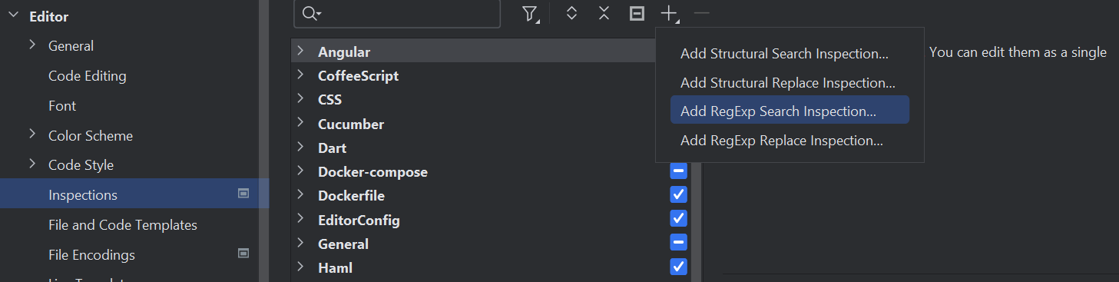The height and width of the screenshot is (282, 1119).
Task: Click the reset-to-empty square icon in toolbar
Action: pyautogui.click(x=637, y=14)
